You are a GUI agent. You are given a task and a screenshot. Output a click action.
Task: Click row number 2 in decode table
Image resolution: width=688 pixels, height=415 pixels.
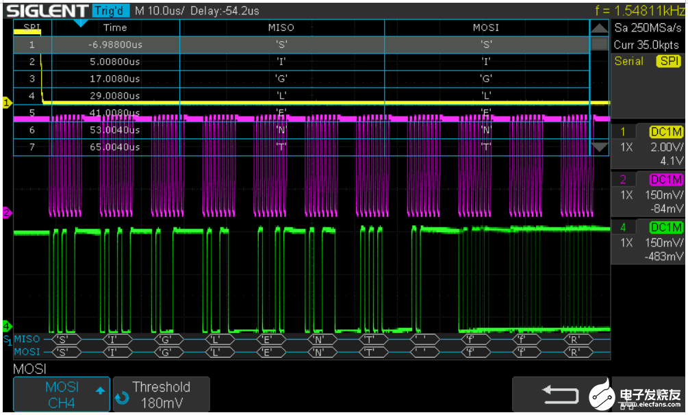click(x=32, y=62)
